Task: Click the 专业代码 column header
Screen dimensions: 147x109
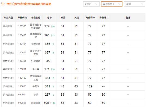Action: tap(22, 17)
